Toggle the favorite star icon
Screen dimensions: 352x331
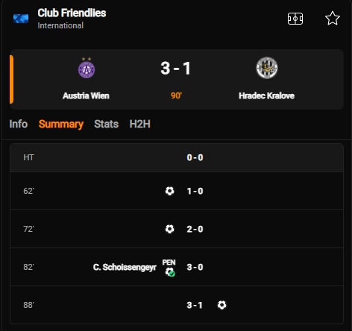[x=333, y=19]
